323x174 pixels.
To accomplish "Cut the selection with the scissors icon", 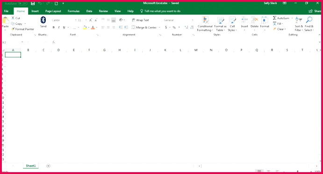I will click(13, 18).
